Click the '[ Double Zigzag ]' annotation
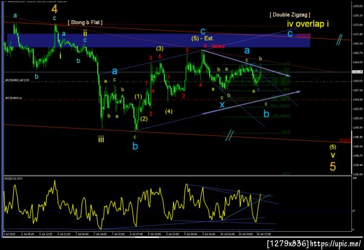The width and height of the screenshot is (364, 250). tap(290, 15)
